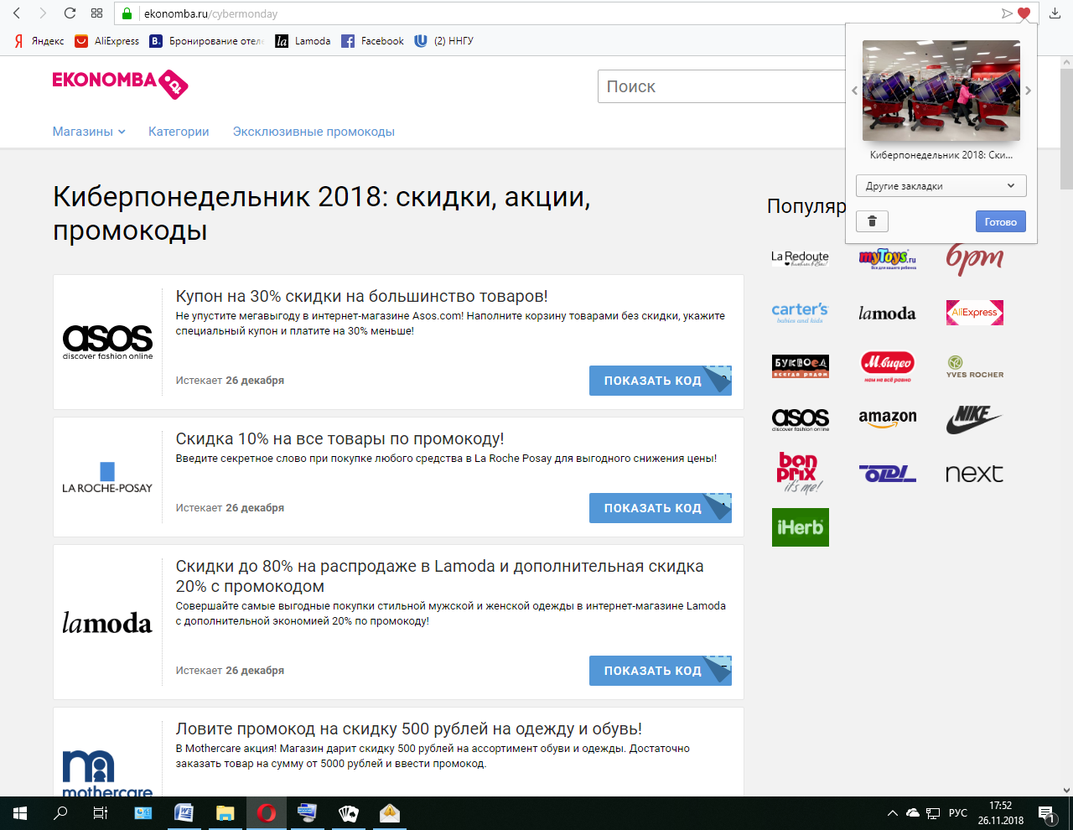This screenshot has width=1073, height=830.
Task: Open the AliExpress bookmark in bookmarks bar
Action: (107, 41)
